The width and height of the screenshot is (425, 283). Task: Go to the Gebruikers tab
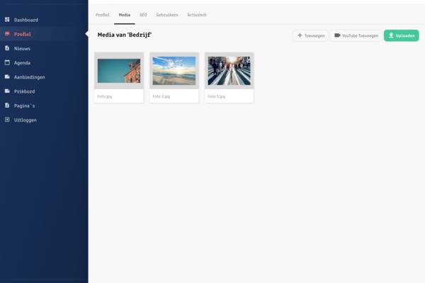[167, 15]
